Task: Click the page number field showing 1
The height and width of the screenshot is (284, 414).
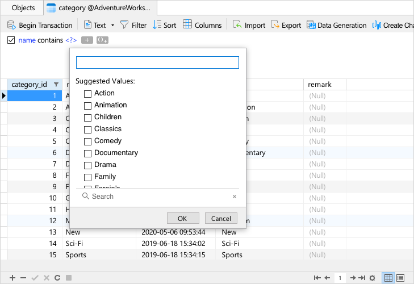Action: coord(340,278)
